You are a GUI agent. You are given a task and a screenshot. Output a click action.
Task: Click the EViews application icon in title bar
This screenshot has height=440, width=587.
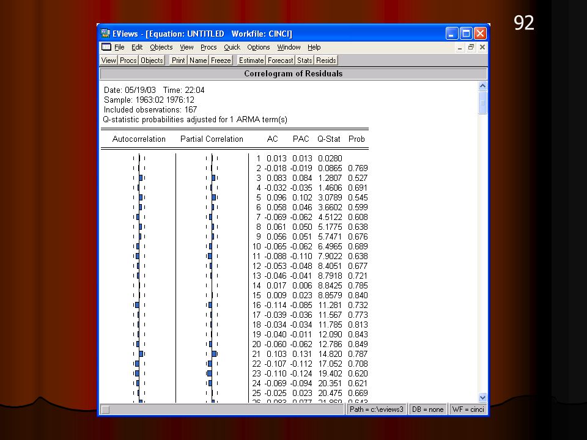[105, 33]
